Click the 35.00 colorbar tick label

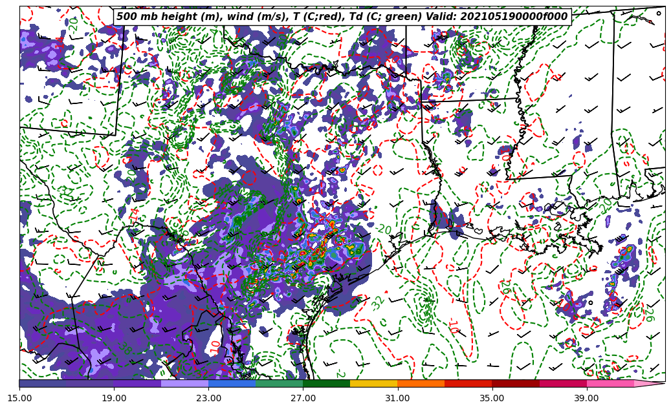[x=492, y=398]
